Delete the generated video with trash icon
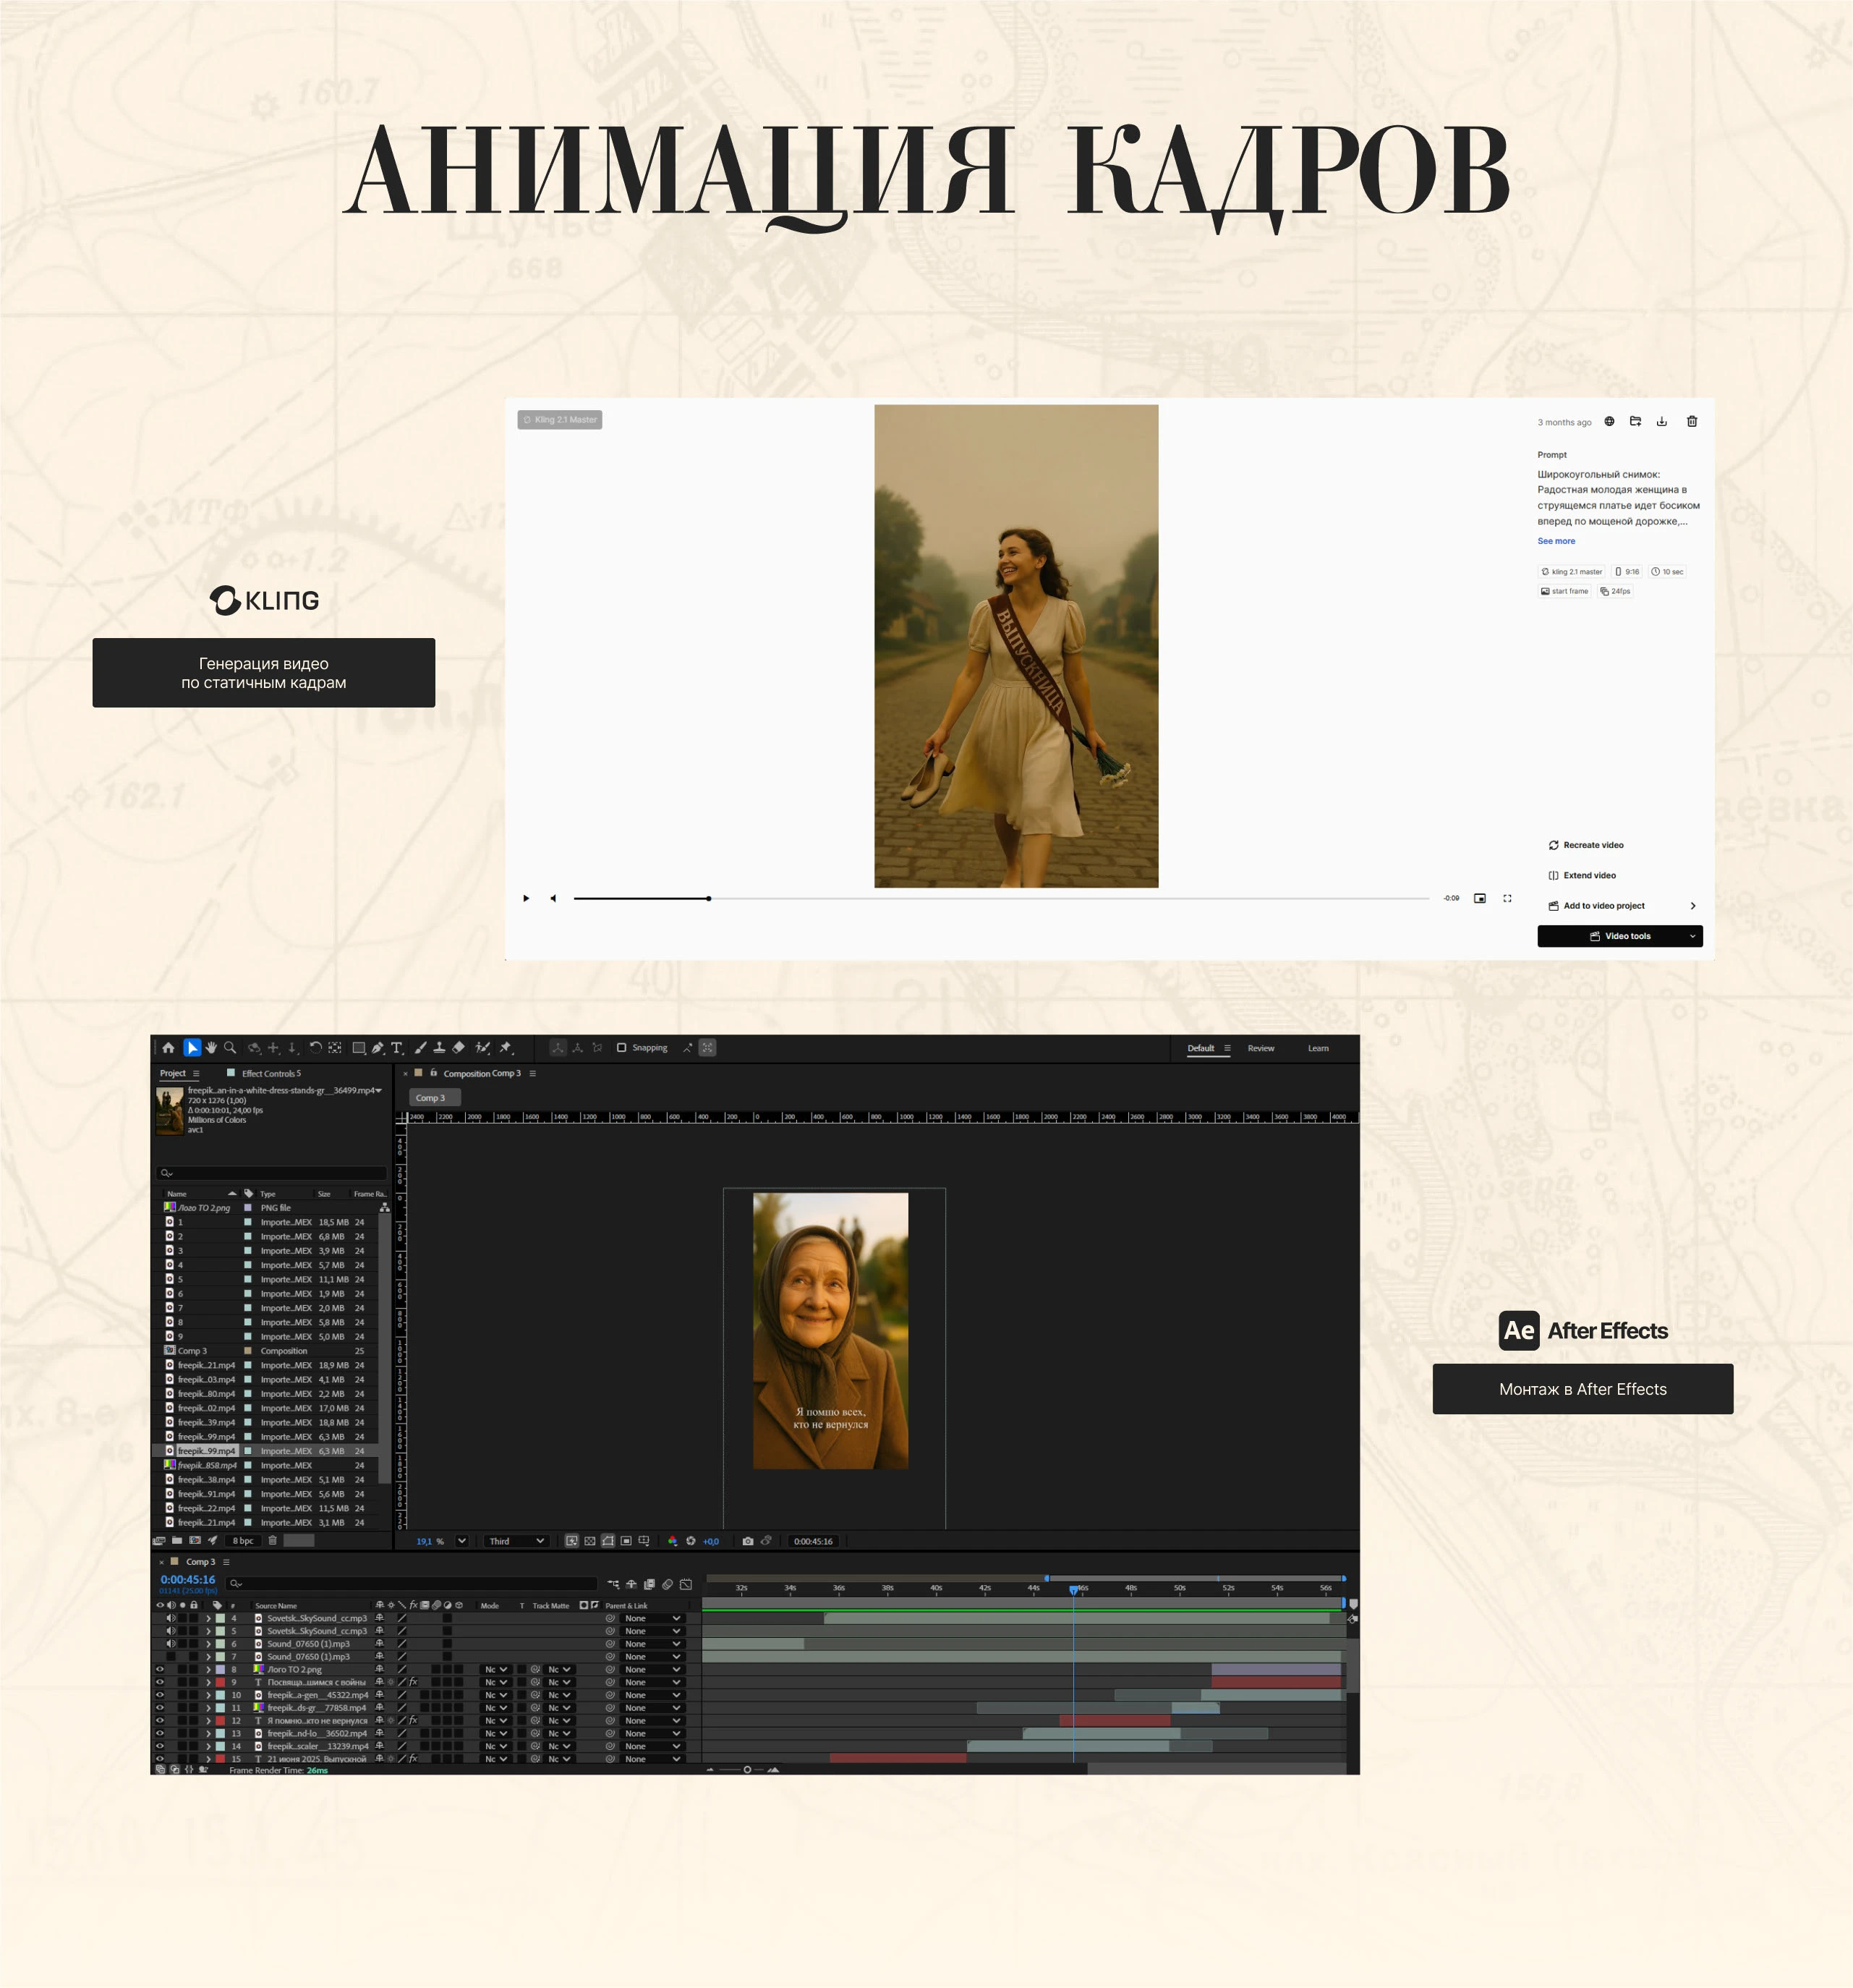 (1692, 421)
